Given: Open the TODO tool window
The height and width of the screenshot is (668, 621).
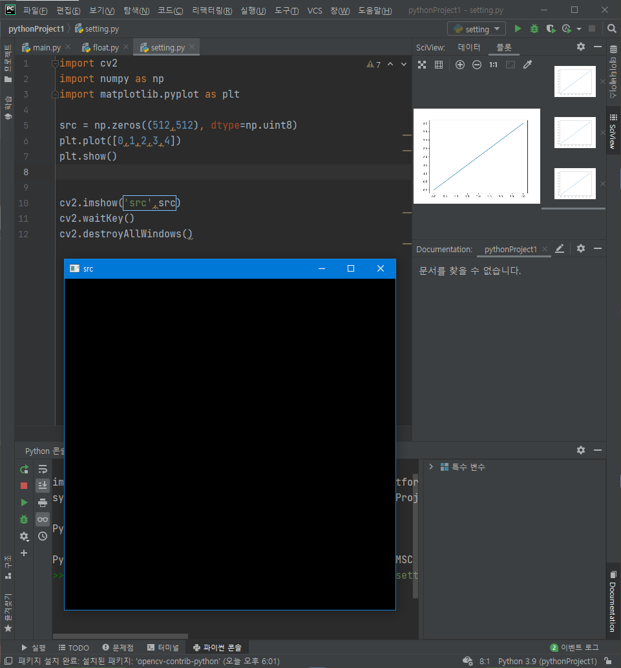Looking at the screenshot, I should pos(74,647).
